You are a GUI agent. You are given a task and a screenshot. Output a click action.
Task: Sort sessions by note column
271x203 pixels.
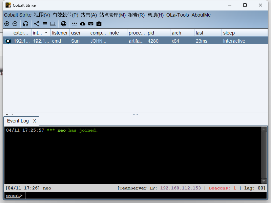point(118,33)
